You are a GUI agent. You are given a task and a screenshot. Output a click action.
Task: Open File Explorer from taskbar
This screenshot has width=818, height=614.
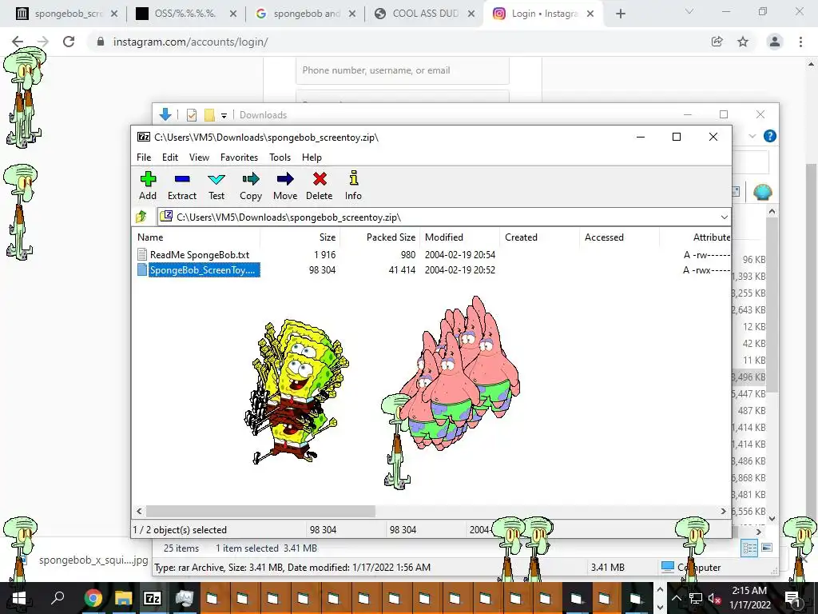[x=123, y=598]
